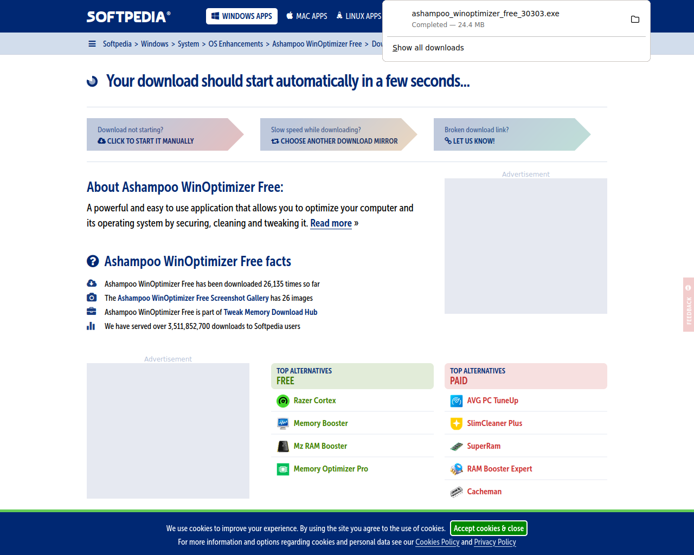
Task: Show downloaded file in folder icon
Action: coord(635,20)
